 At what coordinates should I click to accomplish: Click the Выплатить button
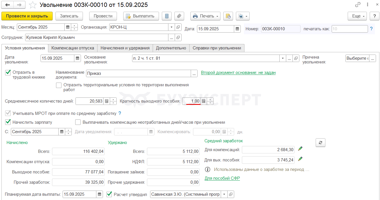(141, 16)
